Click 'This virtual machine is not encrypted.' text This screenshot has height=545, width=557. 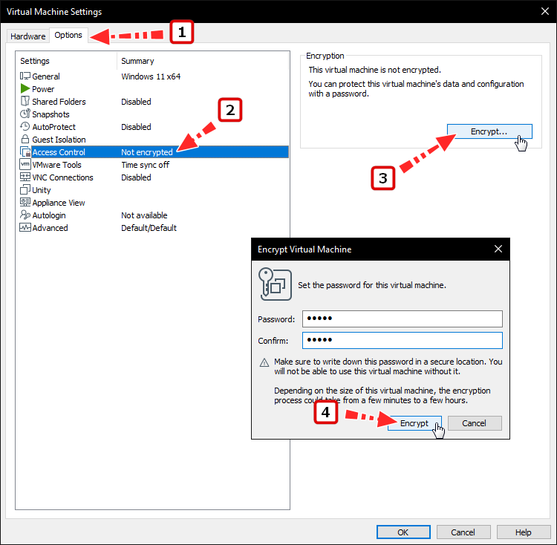click(x=375, y=70)
